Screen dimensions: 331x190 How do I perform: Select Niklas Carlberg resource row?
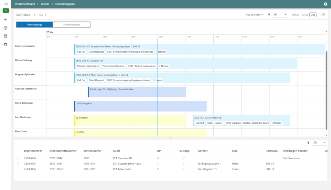[x=30, y=64]
